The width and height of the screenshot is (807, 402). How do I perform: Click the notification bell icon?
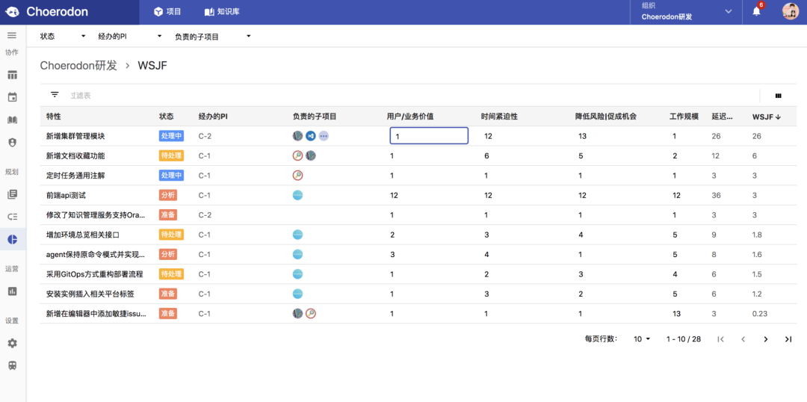756,11
